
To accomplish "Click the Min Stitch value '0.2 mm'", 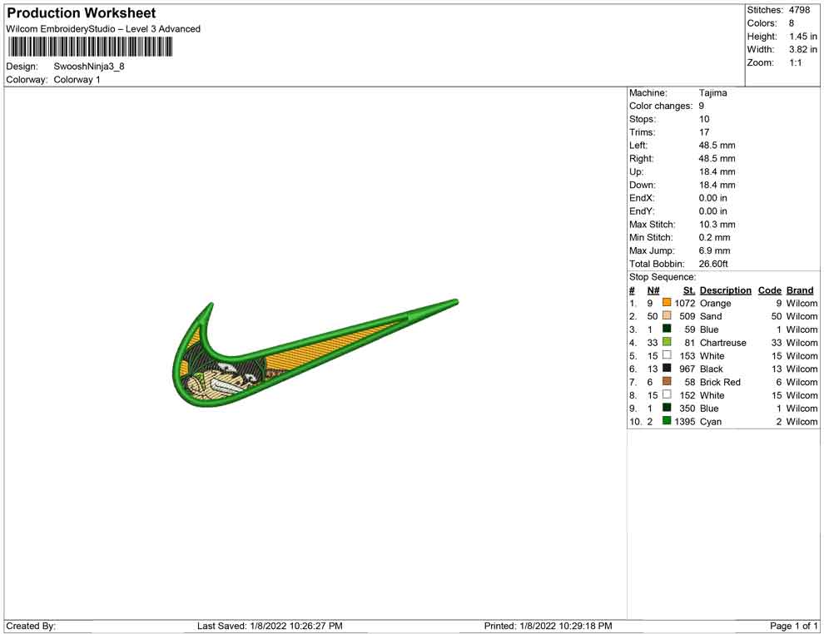I will click(x=715, y=237).
